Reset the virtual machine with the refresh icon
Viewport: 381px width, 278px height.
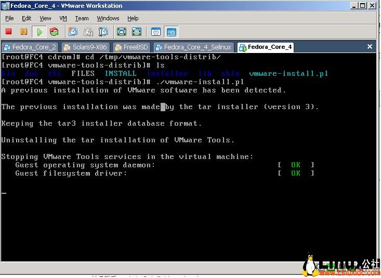(54, 32)
